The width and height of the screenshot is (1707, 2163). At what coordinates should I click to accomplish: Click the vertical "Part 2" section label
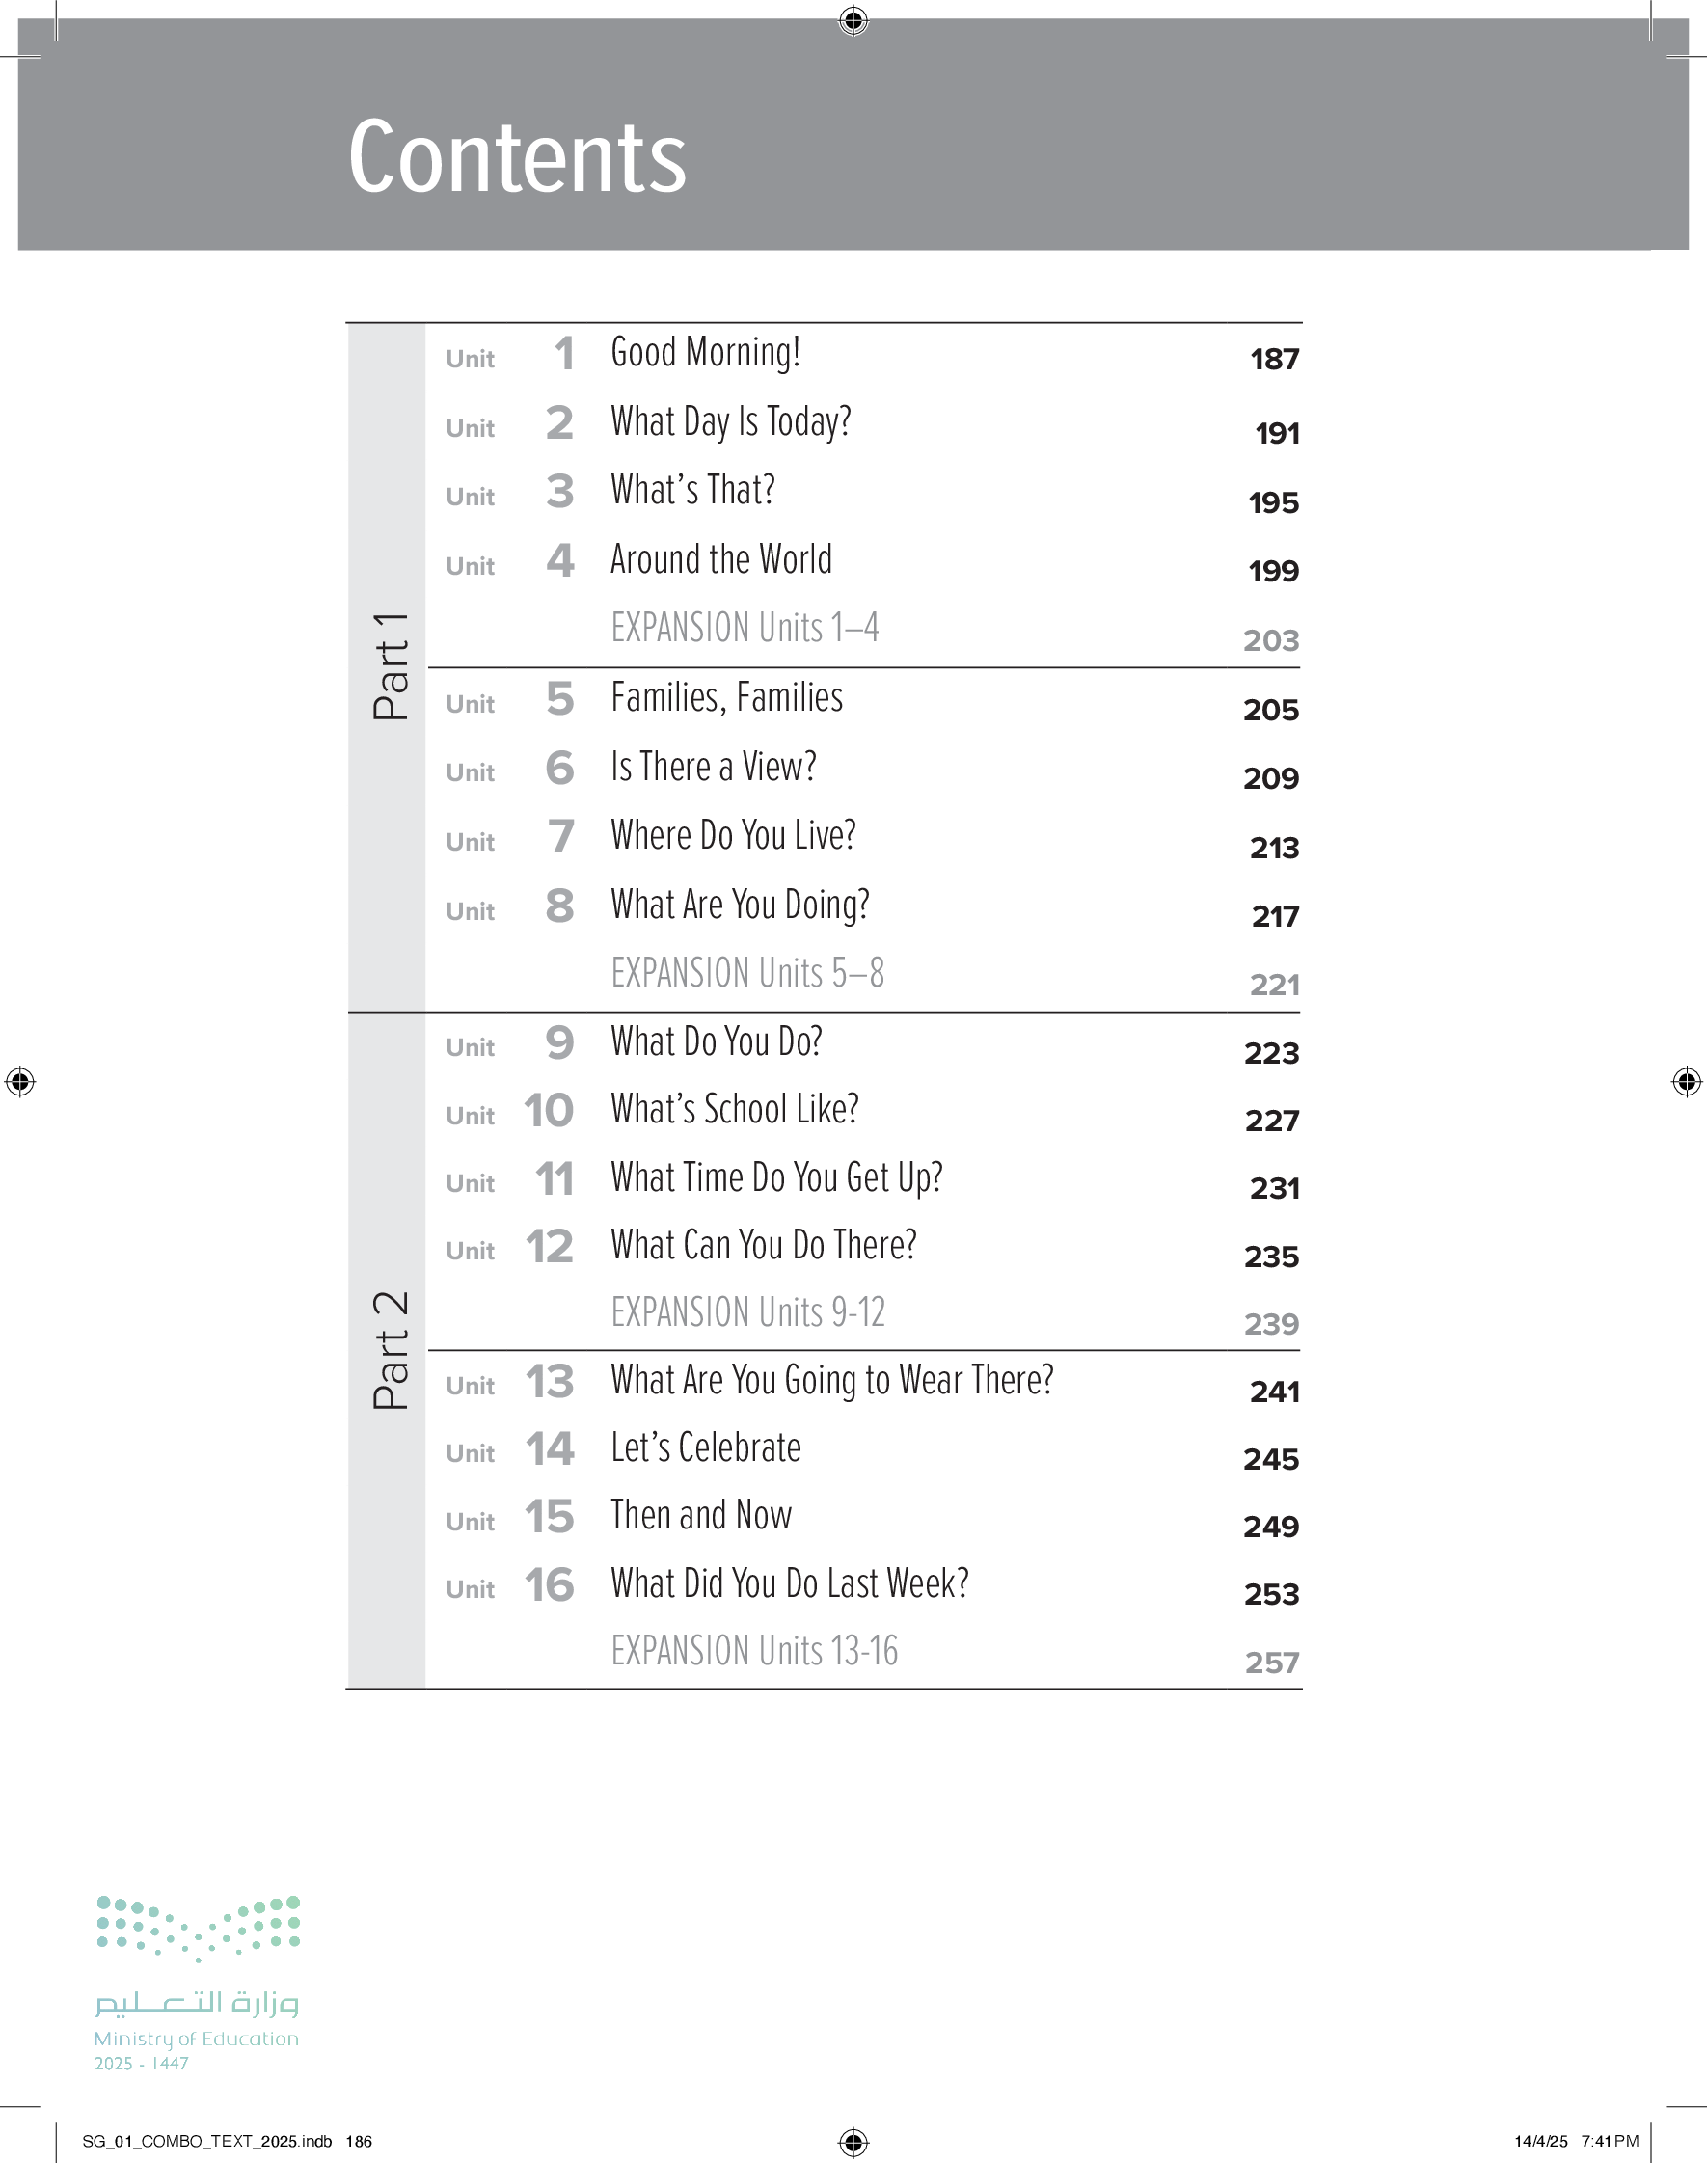pos(390,1350)
